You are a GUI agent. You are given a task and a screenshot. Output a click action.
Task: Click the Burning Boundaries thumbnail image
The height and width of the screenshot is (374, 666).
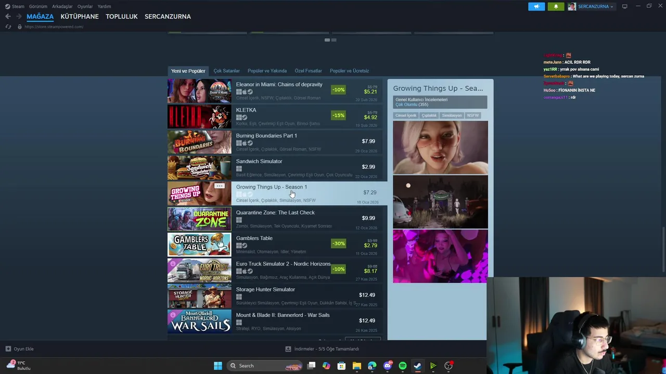[x=199, y=142]
